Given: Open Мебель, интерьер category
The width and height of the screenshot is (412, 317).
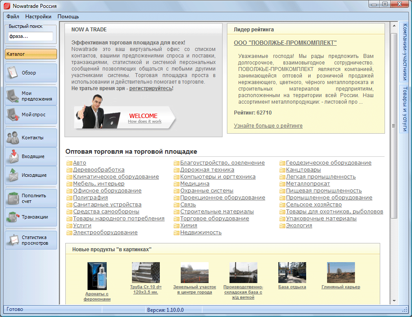Looking at the screenshot, I should tap(99, 184).
